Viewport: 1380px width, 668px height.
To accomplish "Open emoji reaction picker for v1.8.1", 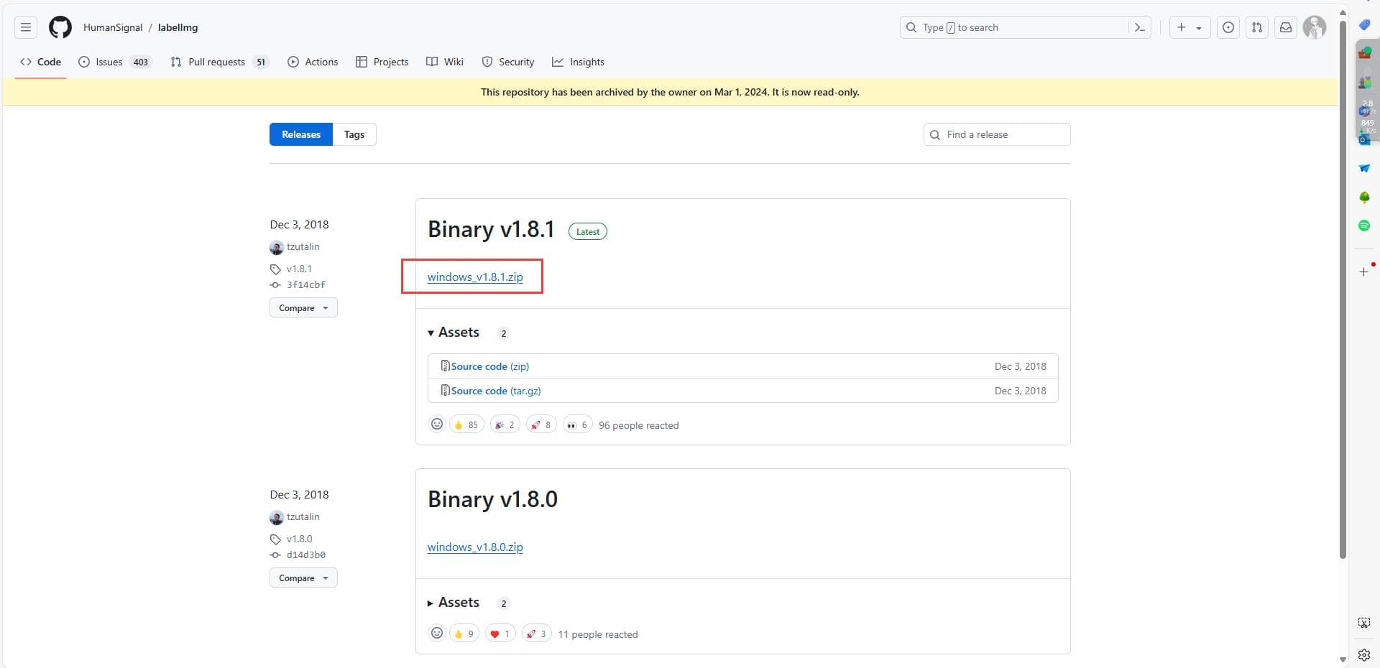I will (437, 424).
